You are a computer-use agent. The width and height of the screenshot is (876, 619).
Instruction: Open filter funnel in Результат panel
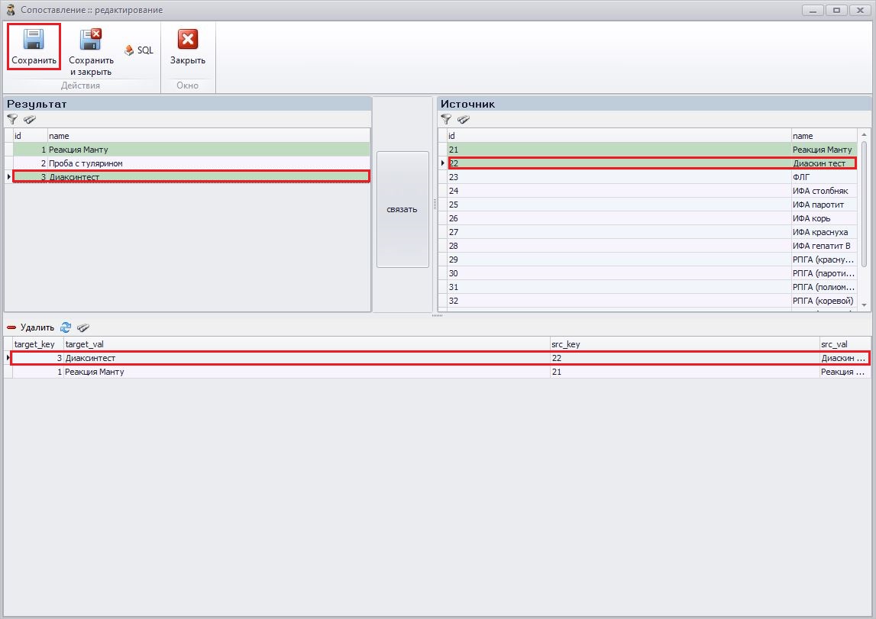point(12,119)
